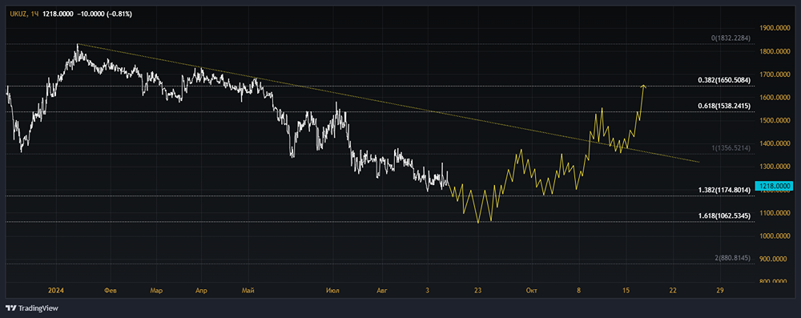Click the 1Ч timeframe label
This screenshot has width=801, height=318.
(34, 14)
